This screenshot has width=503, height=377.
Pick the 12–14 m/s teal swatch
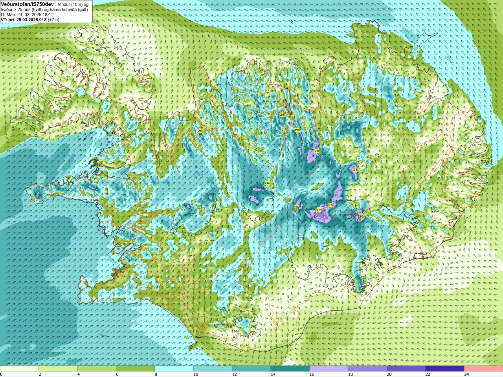pos(251,369)
